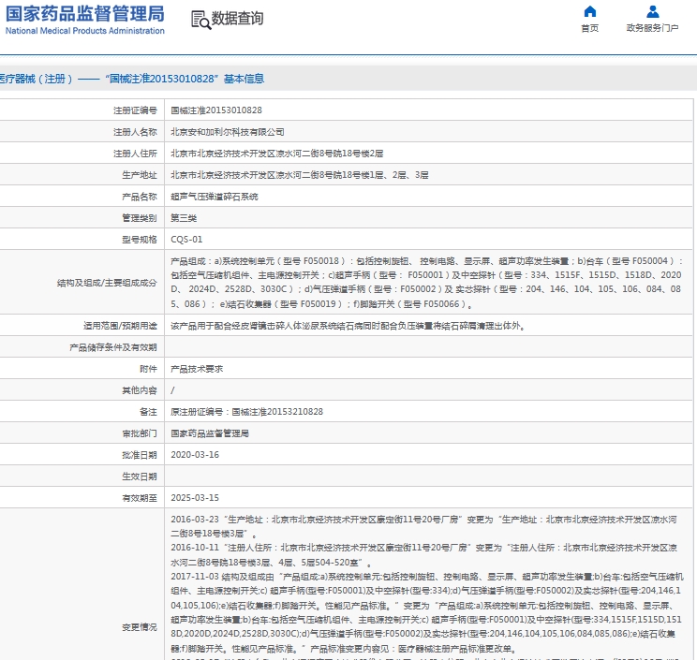Click the 批准日期 row label
Screen dimensions: 697x660
140,455
